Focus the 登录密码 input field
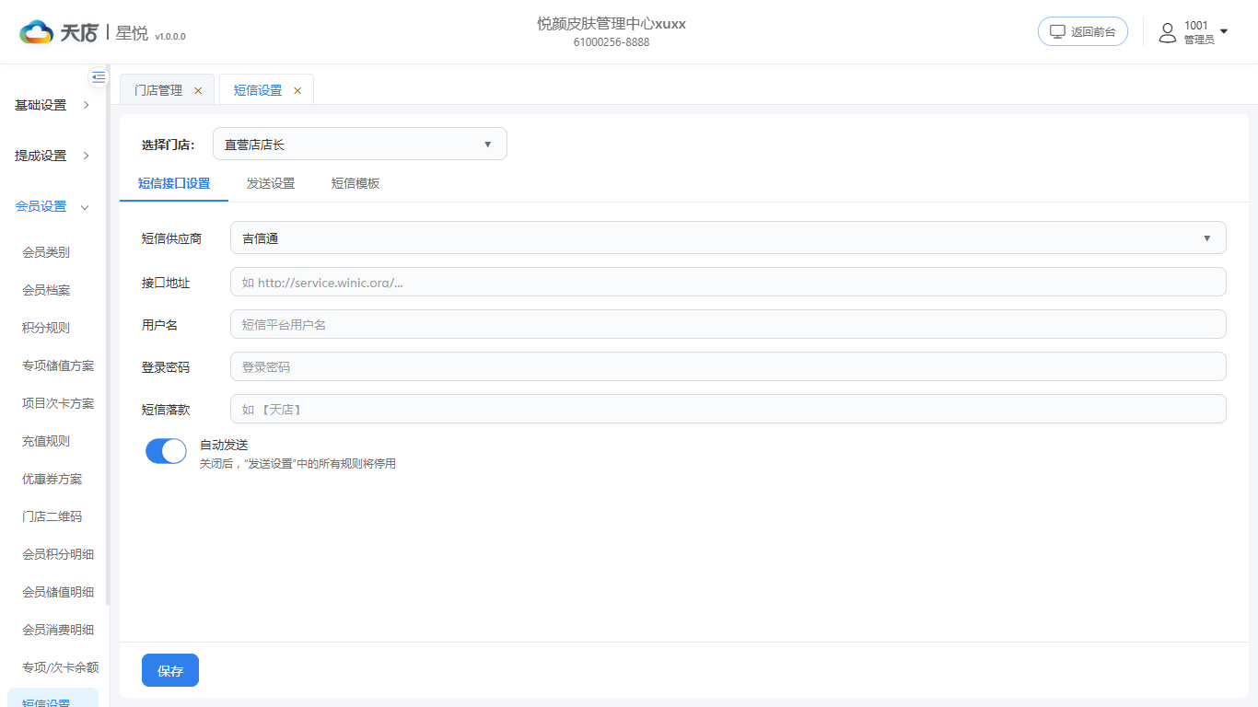1258x707 pixels. [728, 366]
